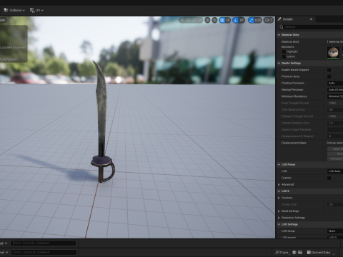343x257 pixels.
Task: Toggle grid snapping in the viewport
Action: 222,20
